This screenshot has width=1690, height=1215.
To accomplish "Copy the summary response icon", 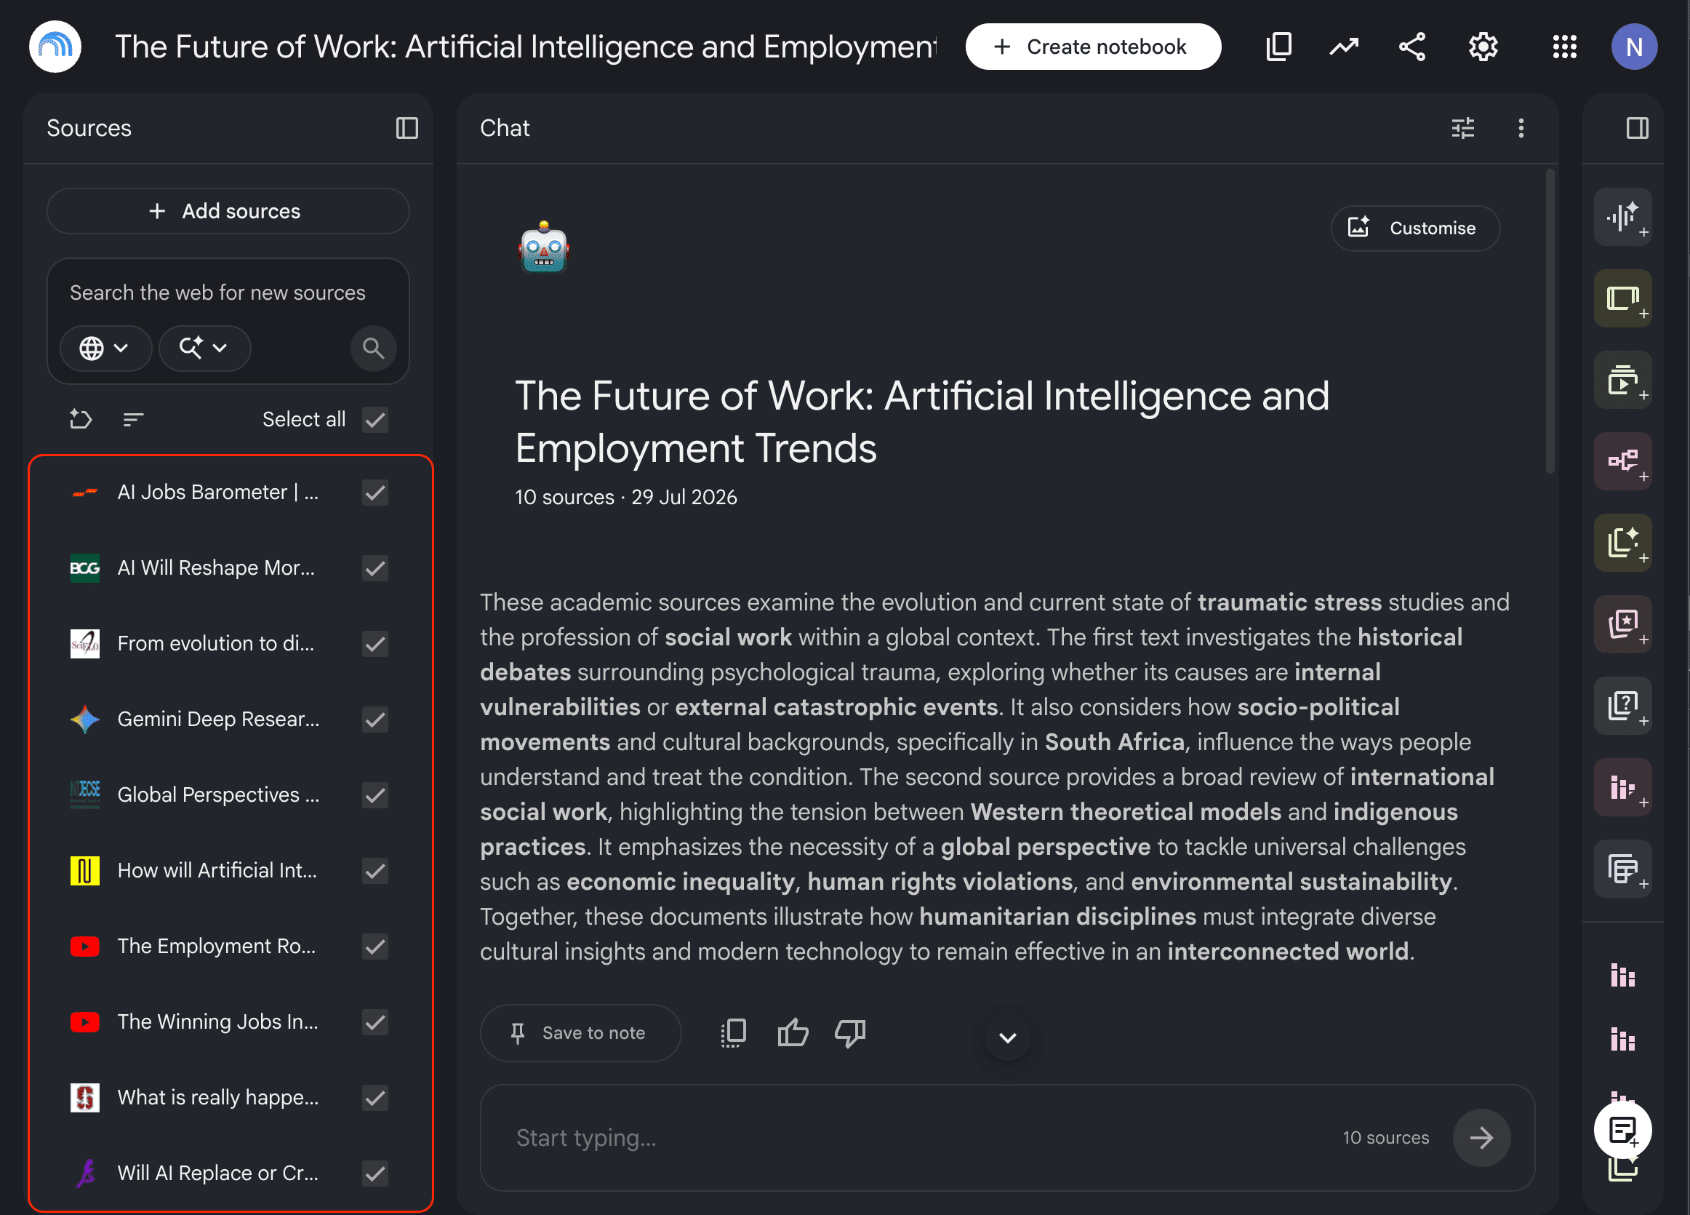I will (x=734, y=1033).
